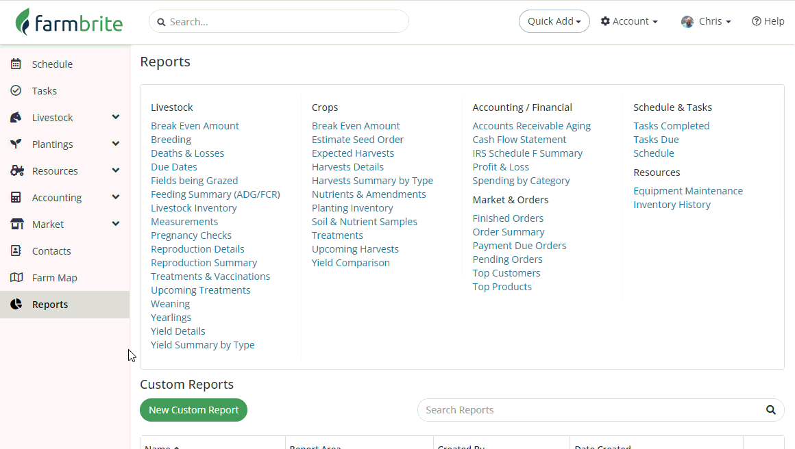Click the Contacts address book icon
Viewport: 795px width, 449px height.
point(16,251)
